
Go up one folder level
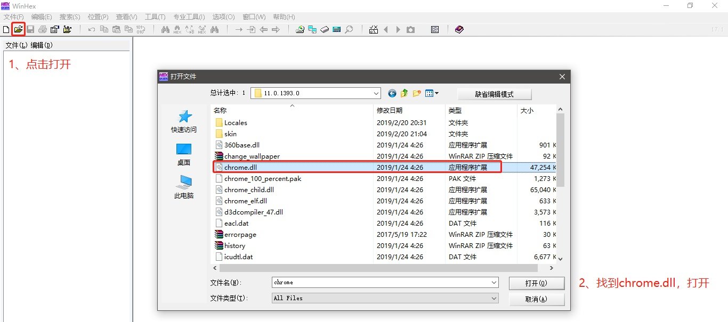coord(405,94)
